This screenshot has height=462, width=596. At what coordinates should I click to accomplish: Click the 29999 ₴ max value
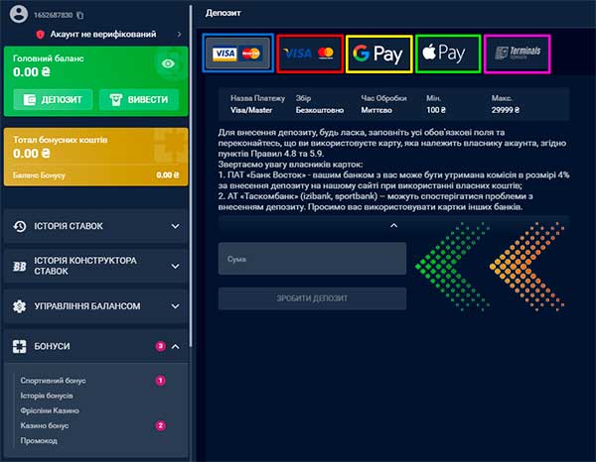point(506,110)
